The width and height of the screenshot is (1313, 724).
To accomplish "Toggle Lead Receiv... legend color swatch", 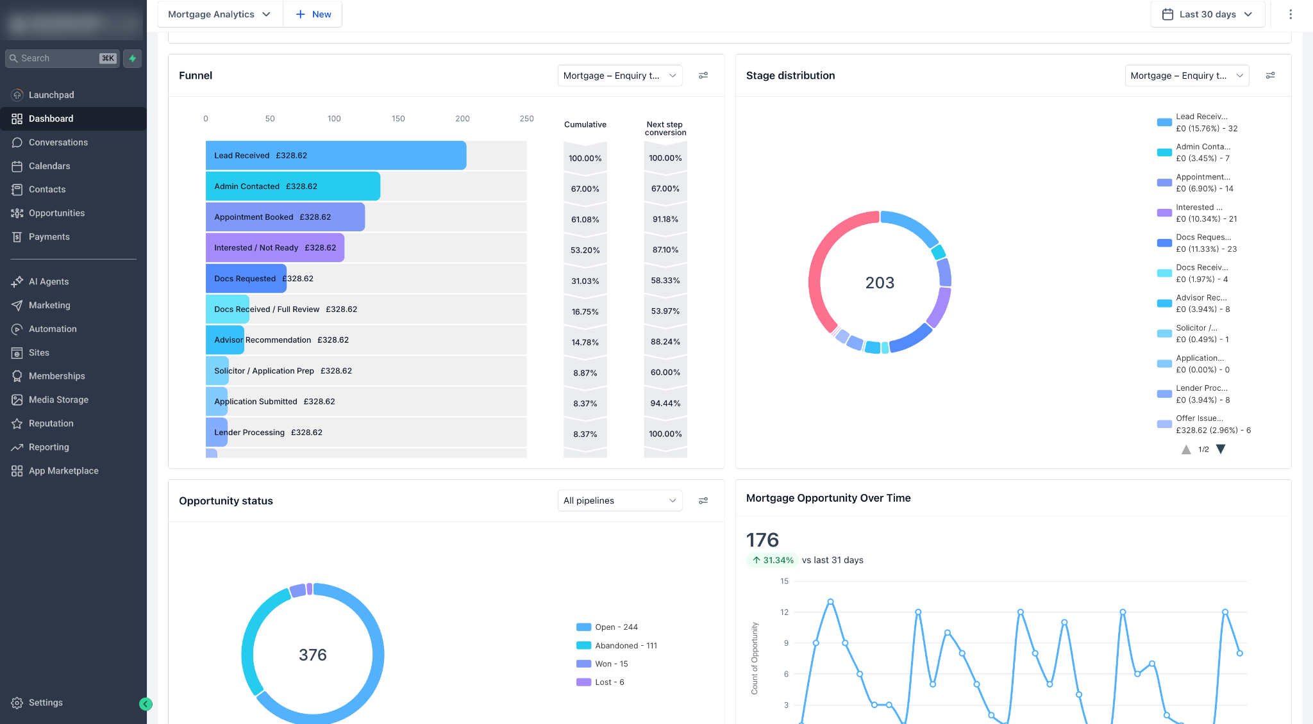I will [x=1164, y=122].
